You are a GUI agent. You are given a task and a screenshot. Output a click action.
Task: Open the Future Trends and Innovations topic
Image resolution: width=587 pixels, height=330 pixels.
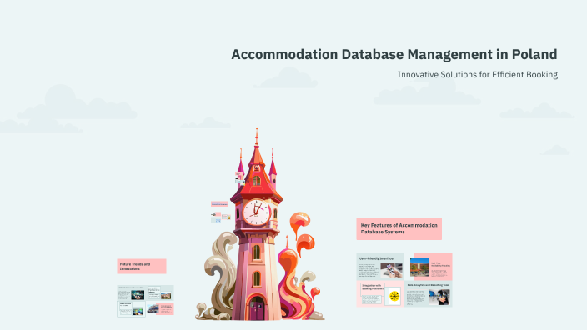coord(142,267)
